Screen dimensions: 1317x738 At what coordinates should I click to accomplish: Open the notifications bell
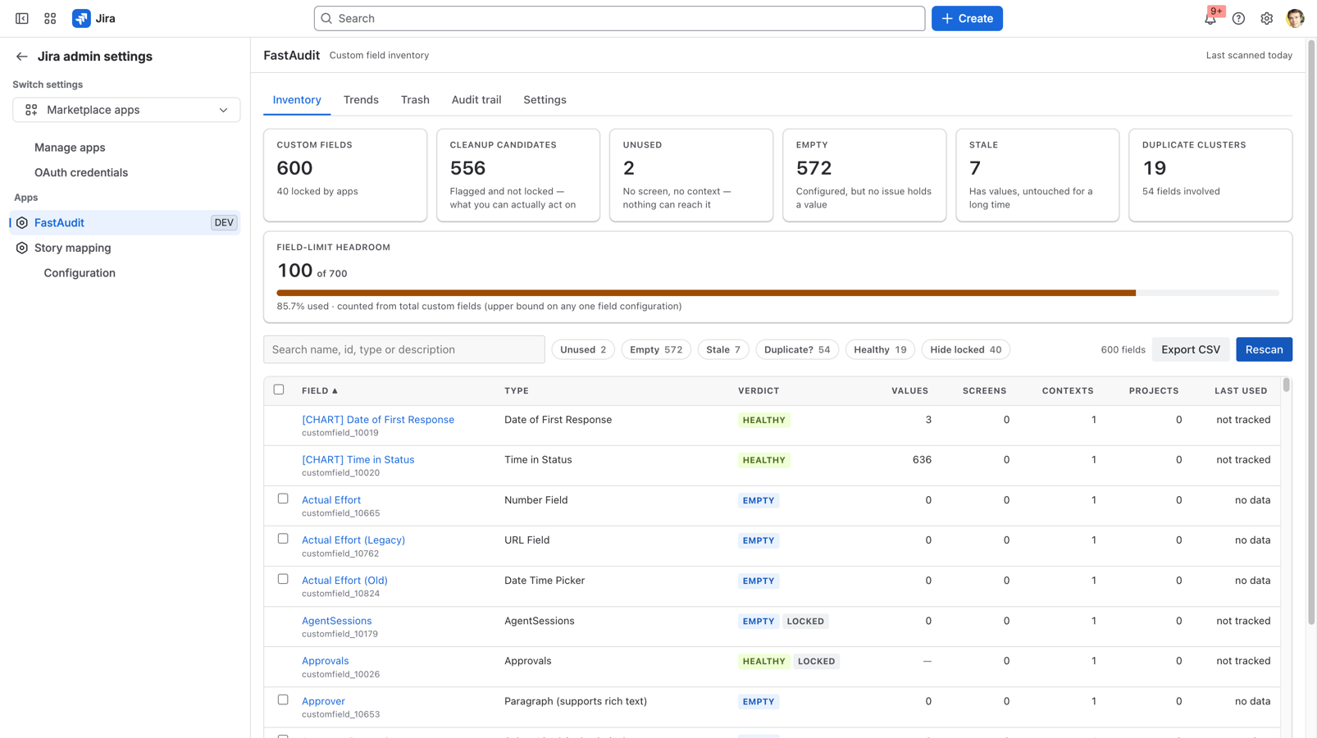tap(1210, 18)
